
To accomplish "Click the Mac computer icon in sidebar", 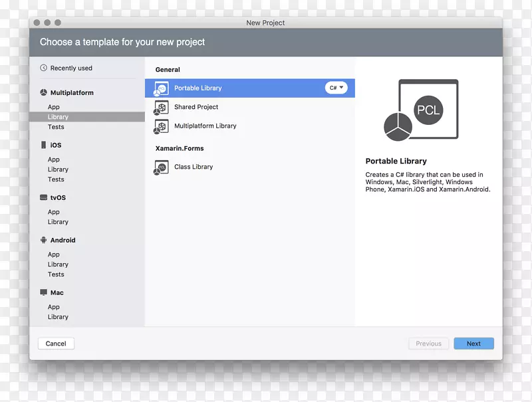I will [43, 292].
